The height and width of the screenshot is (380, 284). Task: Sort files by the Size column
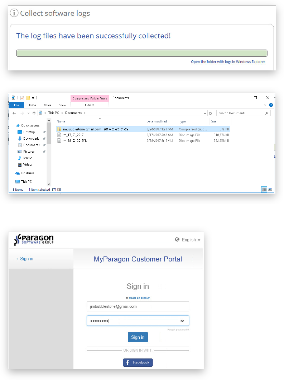click(x=214, y=121)
